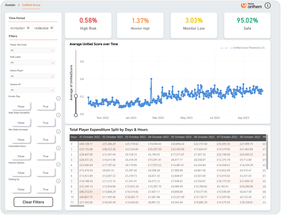Image resolution: width=281 pixels, height=215 pixels.
Task: Show info for Unsociable Hours filter
Action: [x=58, y=149]
